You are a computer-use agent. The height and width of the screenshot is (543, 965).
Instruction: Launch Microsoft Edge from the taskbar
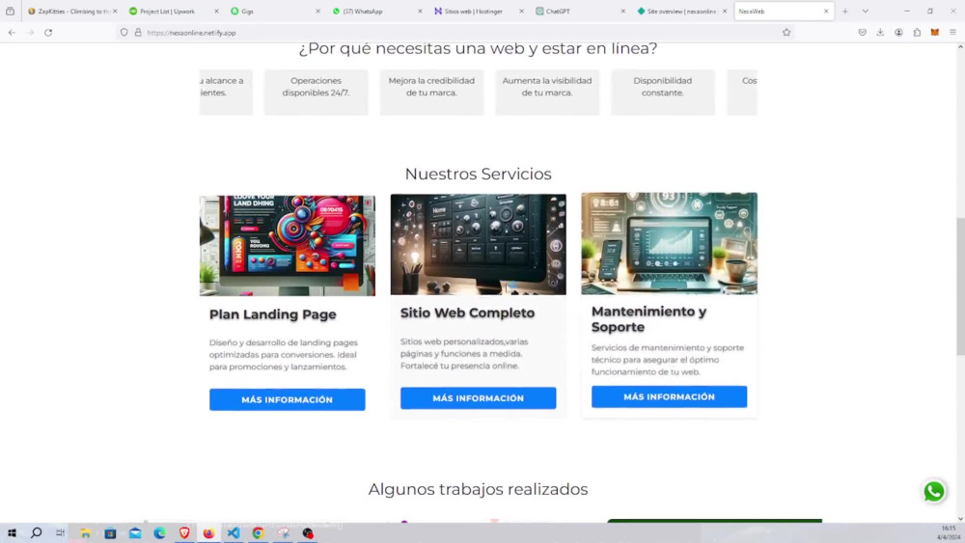pos(159,533)
